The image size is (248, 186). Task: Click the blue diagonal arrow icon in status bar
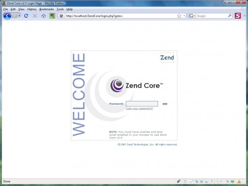coord(221,181)
